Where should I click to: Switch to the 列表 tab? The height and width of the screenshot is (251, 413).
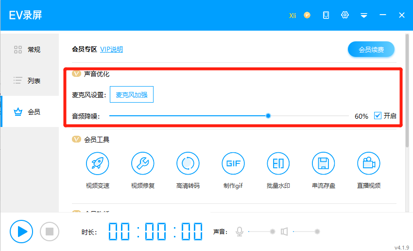click(29, 81)
